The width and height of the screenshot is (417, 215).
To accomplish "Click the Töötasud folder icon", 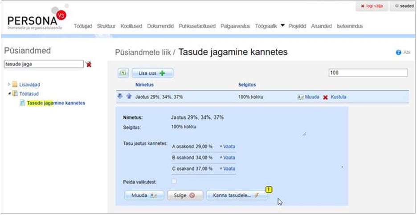I will (x=15, y=93).
